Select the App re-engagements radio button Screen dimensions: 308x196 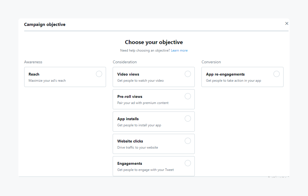coord(276,74)
